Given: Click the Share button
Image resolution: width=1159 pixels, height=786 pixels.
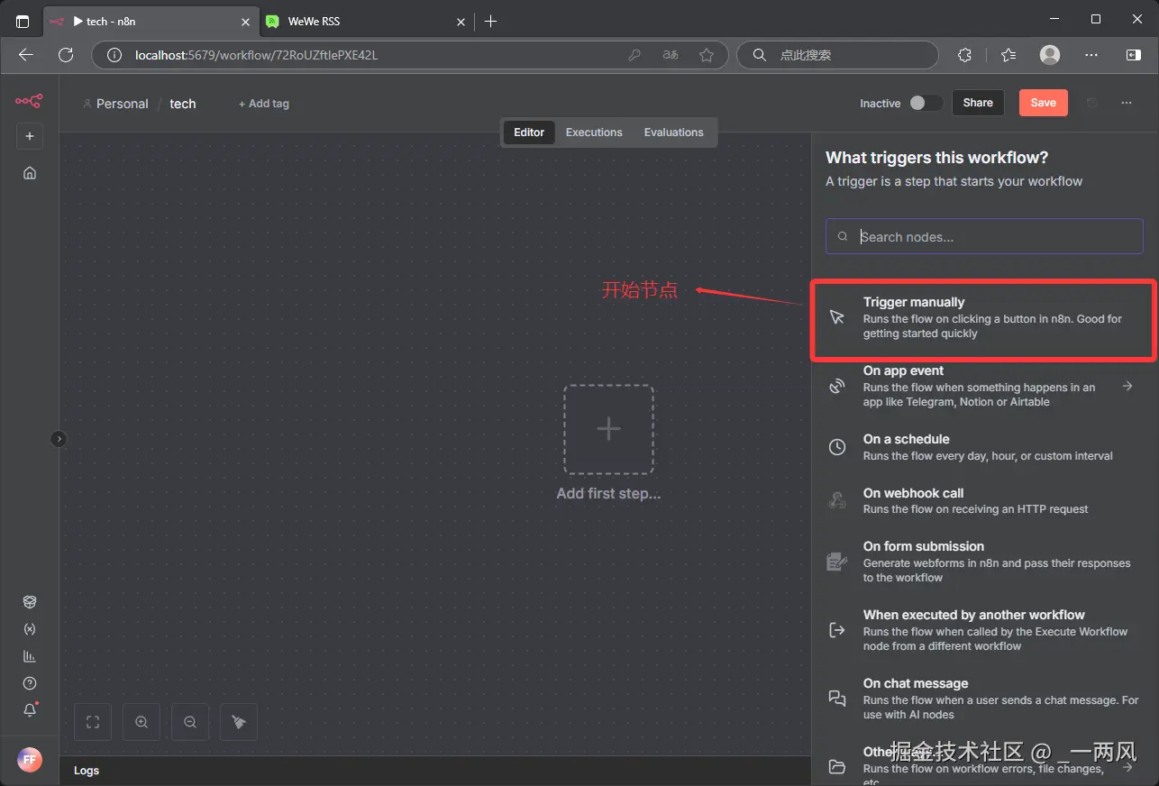Looking at the screenshot, I should pyautogui.click(x=978, y=103).
